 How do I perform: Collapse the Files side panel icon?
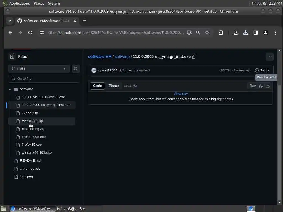(12, 57)
